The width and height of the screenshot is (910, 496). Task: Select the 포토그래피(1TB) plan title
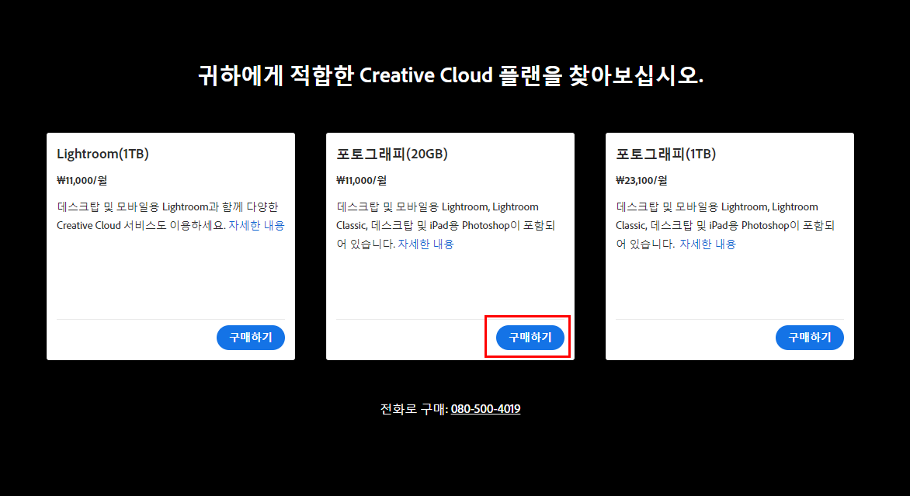tap(666, 154)
